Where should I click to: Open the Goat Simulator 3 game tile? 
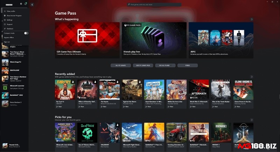click(x=154, y=94)
